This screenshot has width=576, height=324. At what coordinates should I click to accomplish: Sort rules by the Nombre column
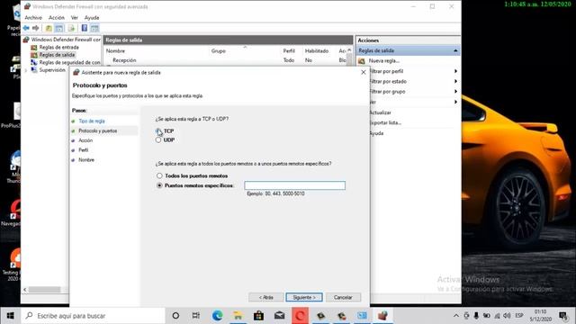tap(115, 50)
